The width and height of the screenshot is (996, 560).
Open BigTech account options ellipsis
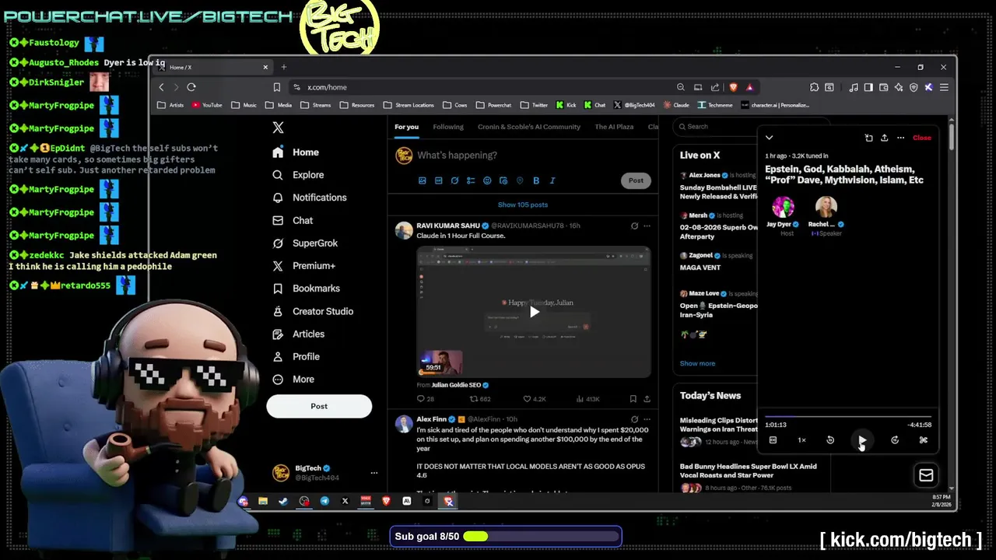(373, 473)
